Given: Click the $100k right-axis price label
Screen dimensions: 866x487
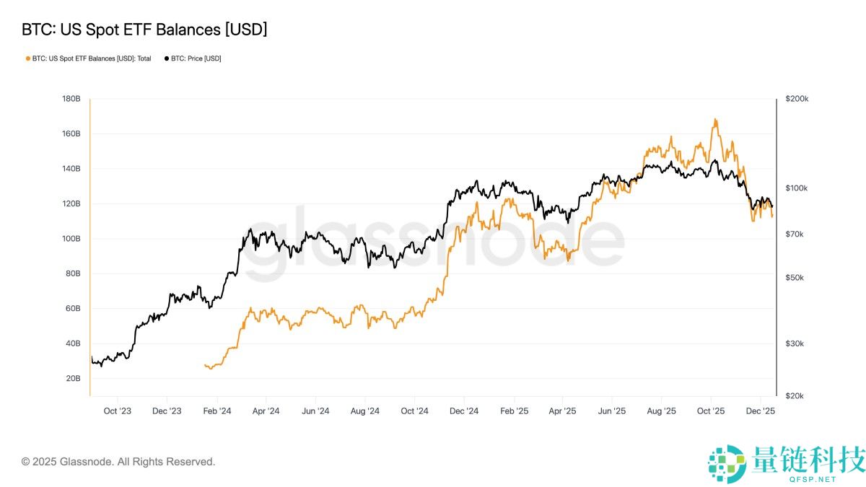Looking at the screenshot, I should point(797,188).
